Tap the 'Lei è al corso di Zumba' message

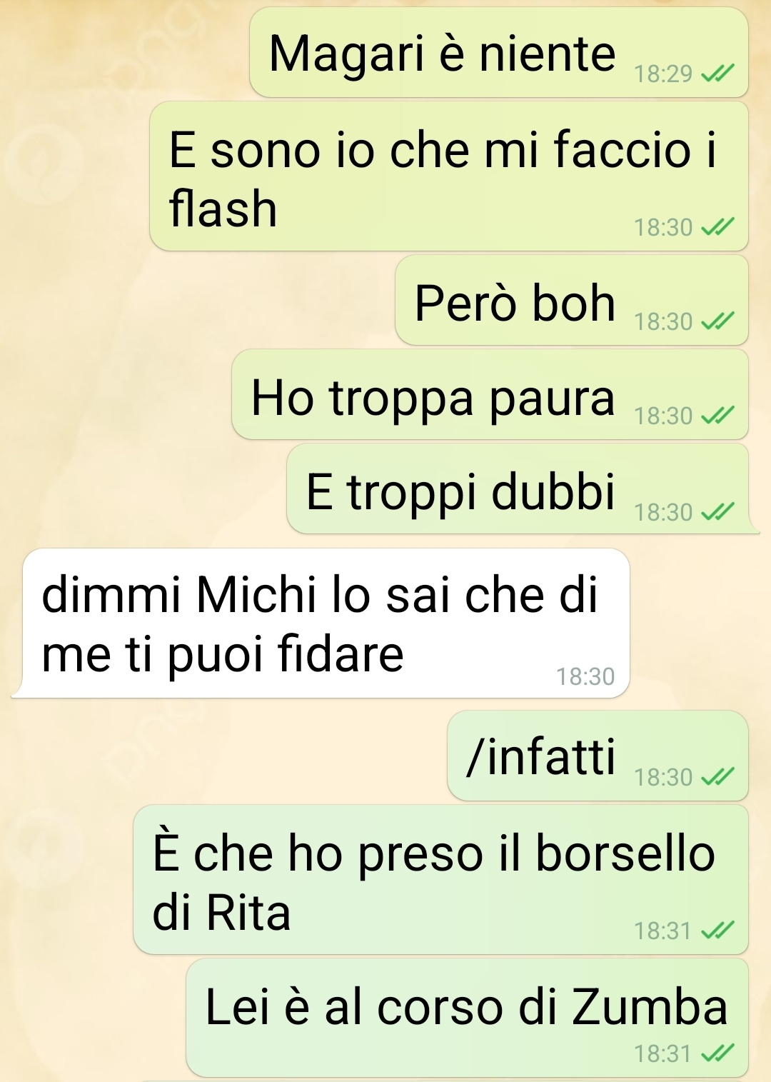pyautogui.click(x=467, y=1018)
